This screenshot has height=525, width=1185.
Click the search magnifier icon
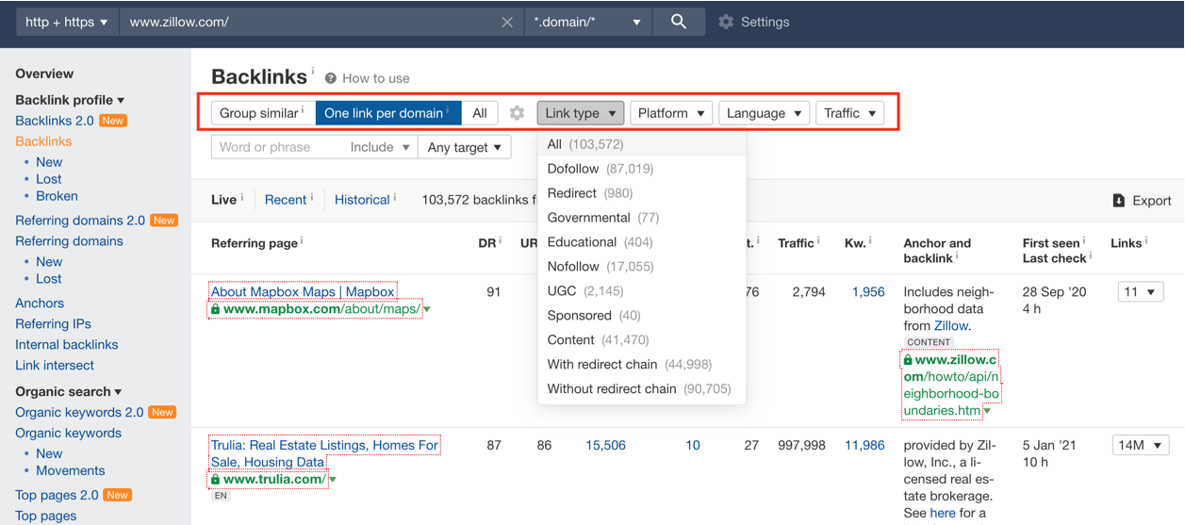point(678,22)
